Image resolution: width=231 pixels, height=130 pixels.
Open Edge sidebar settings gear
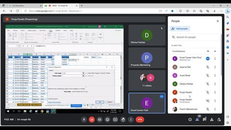[x=228, y=123]
